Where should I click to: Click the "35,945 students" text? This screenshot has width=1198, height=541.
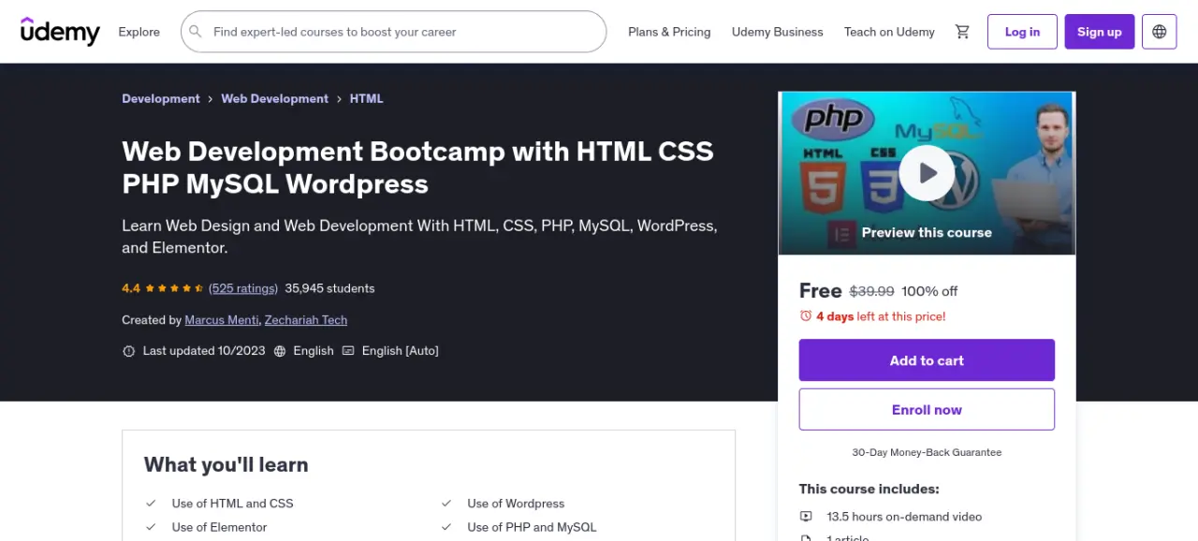click(x=329, y=288)
